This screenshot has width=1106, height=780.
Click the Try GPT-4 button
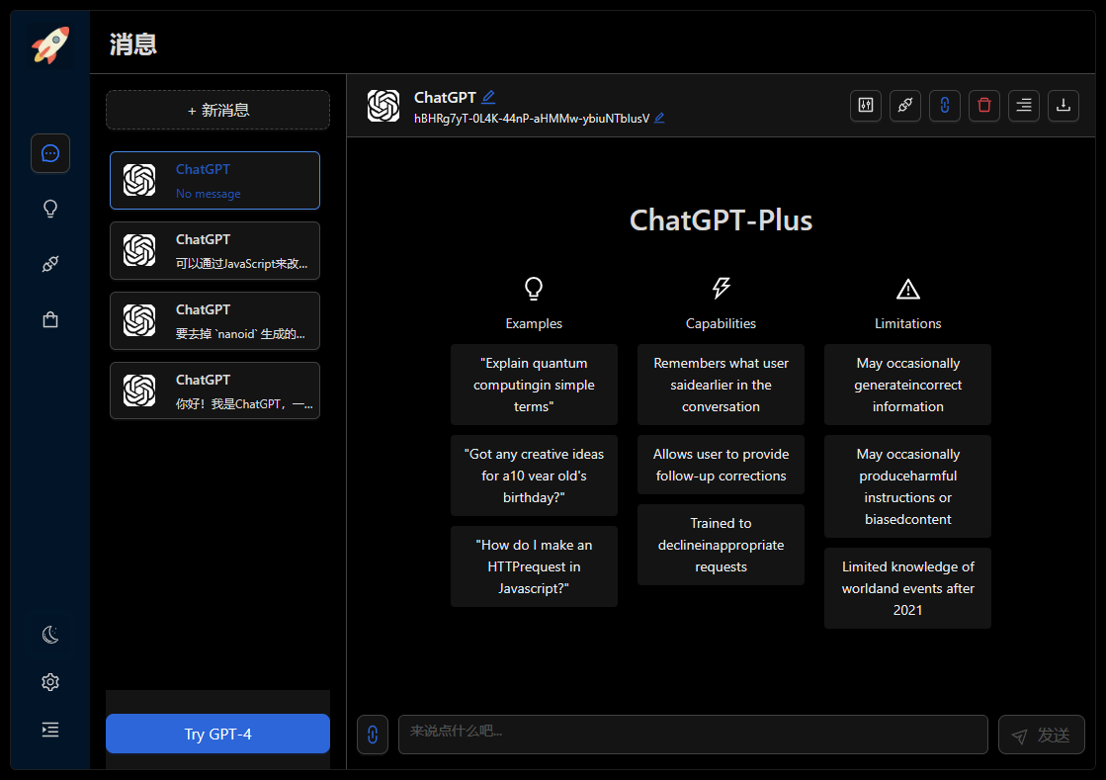[x=217, y=734]
